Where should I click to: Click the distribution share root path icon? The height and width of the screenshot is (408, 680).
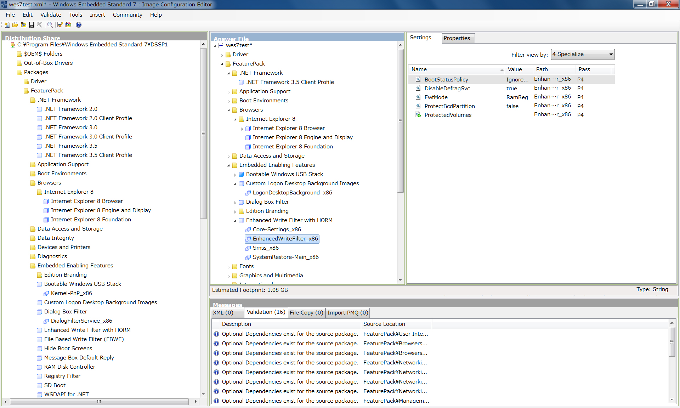[x=13, y=45]
